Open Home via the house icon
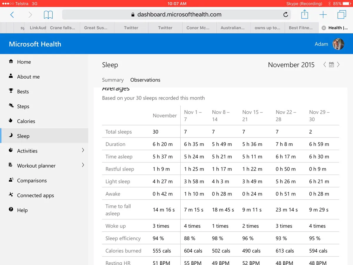Image resolution: width=353 pixels, height=265 pixels. pyautogui.click(x=11, y=62)
